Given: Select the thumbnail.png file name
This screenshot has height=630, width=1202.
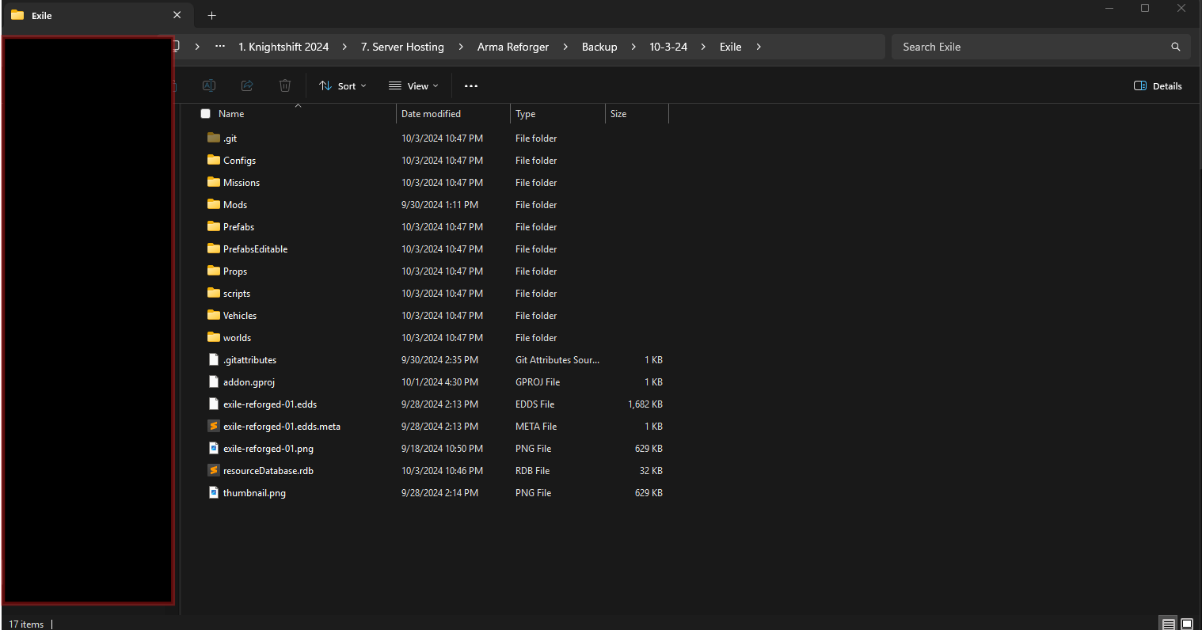Looking at the screenshot, I should 254,492.
